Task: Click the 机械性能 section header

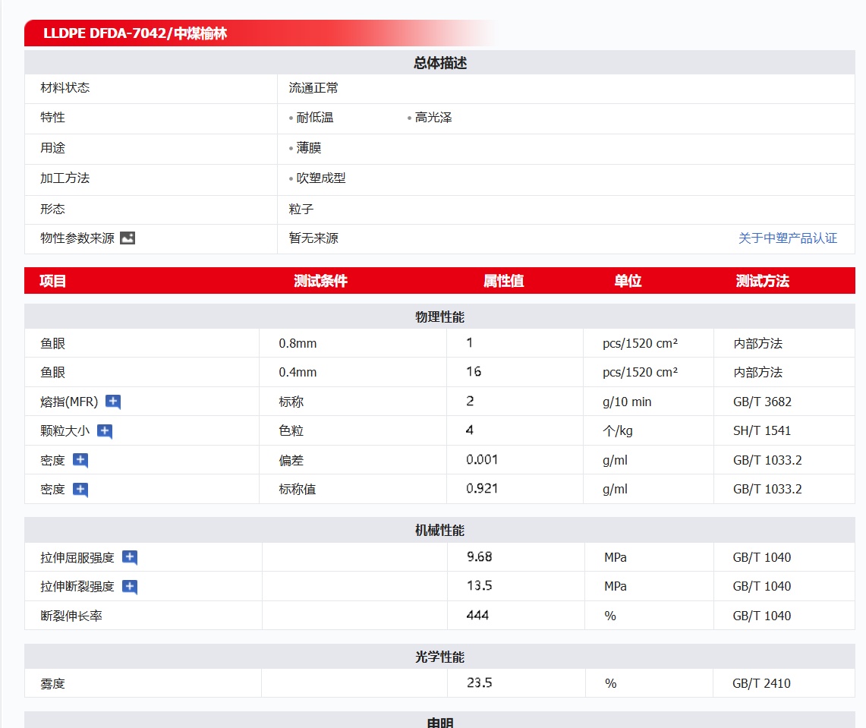Action: coord(439,531)
